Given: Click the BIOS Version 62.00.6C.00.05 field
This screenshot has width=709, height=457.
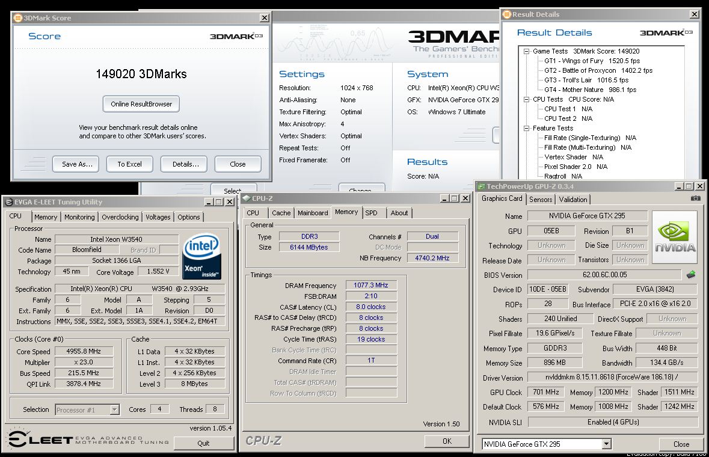Looking at the screenshot, I should coord(604,275).
